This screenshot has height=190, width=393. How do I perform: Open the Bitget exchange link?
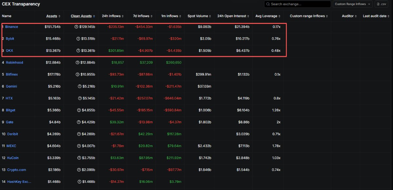(10, 110)
